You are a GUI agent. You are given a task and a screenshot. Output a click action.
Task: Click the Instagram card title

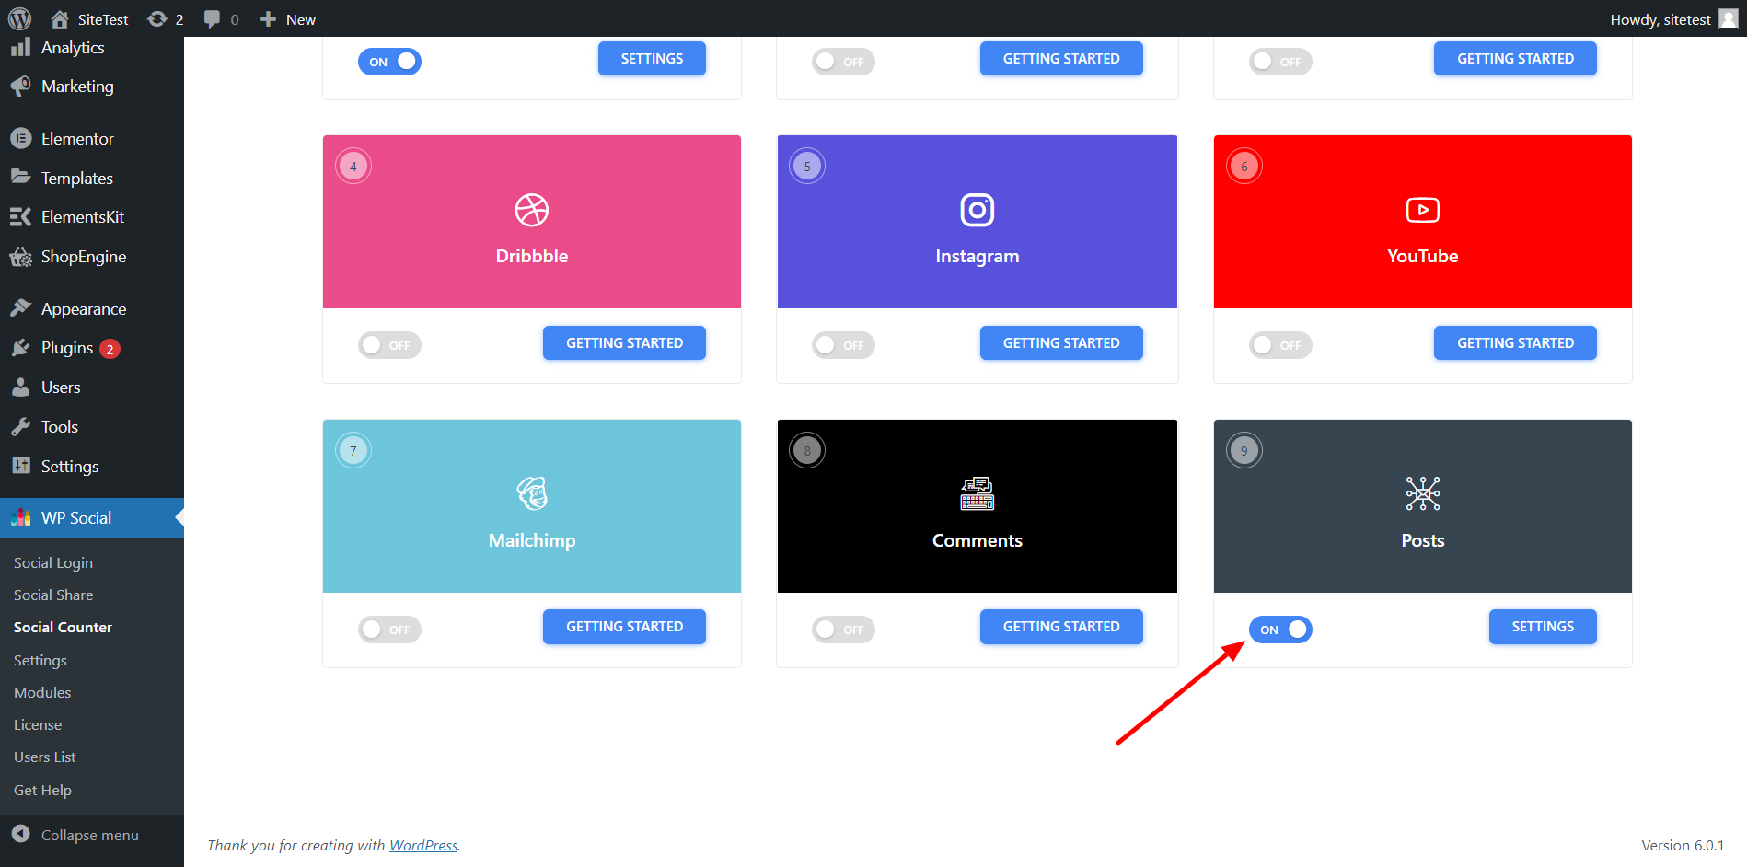pyautogui.click(x=978, y=256)
